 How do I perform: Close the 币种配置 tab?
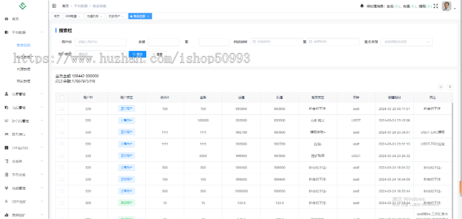[80, 16]
